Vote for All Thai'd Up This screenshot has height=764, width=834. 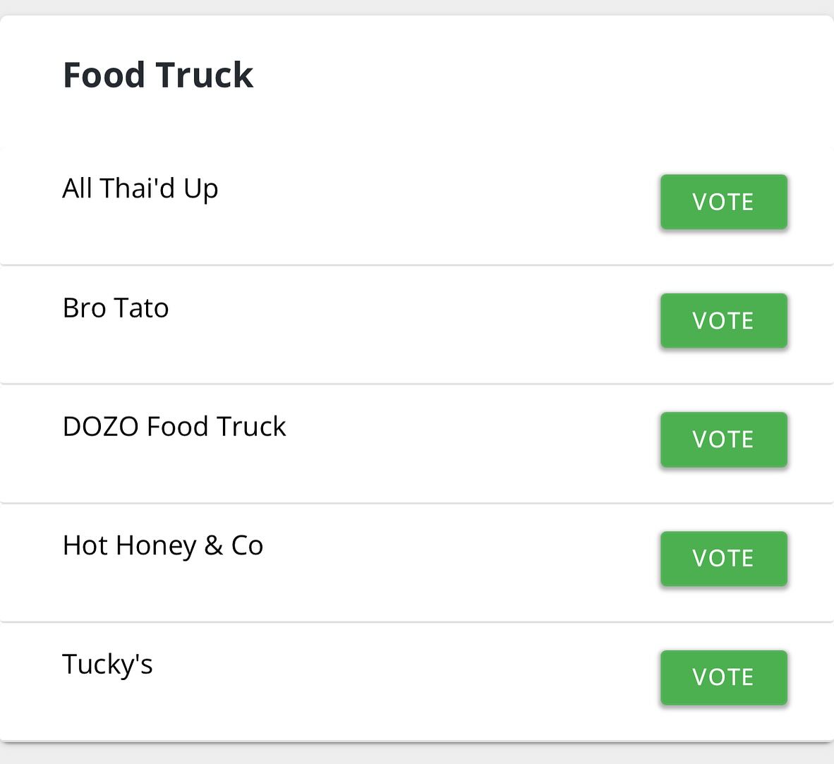point(723,202)
